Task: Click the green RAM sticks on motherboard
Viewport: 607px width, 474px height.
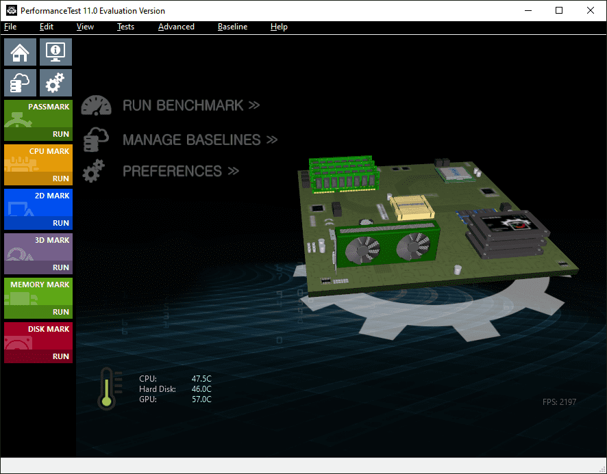Action: click(x=343, y=174)
